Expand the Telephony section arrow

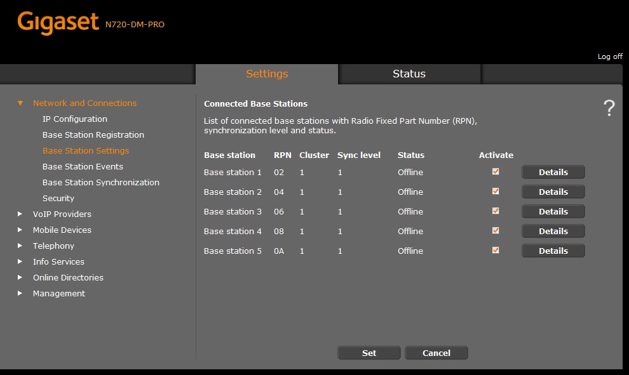[20, 246]
